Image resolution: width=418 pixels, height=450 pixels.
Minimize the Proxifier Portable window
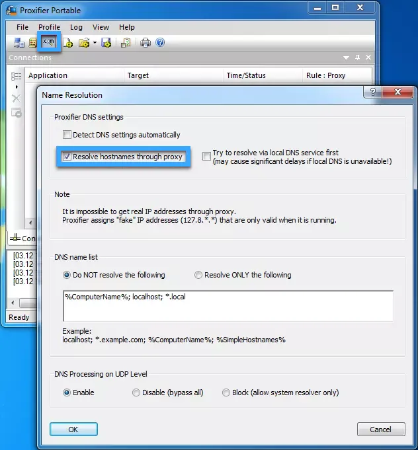(x=317, y=9)
